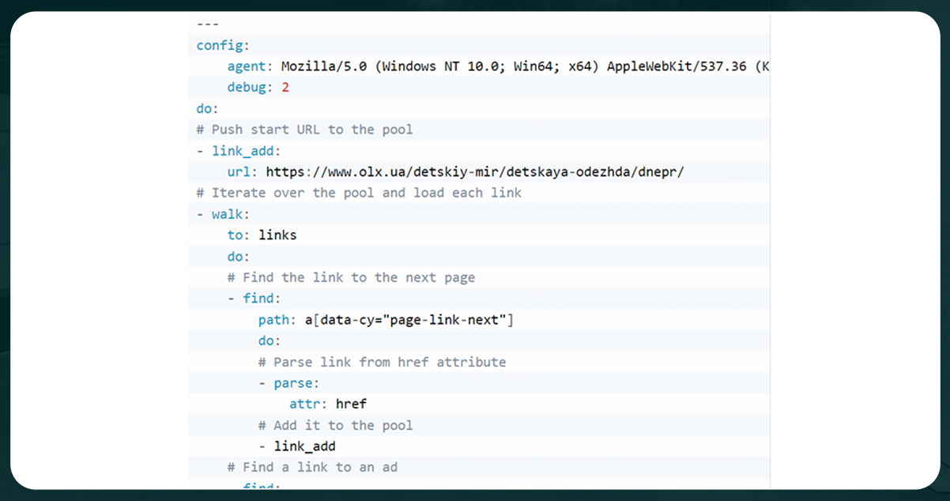
Task: Click the second link_add entry near the bottom
Action: [303, 446]
